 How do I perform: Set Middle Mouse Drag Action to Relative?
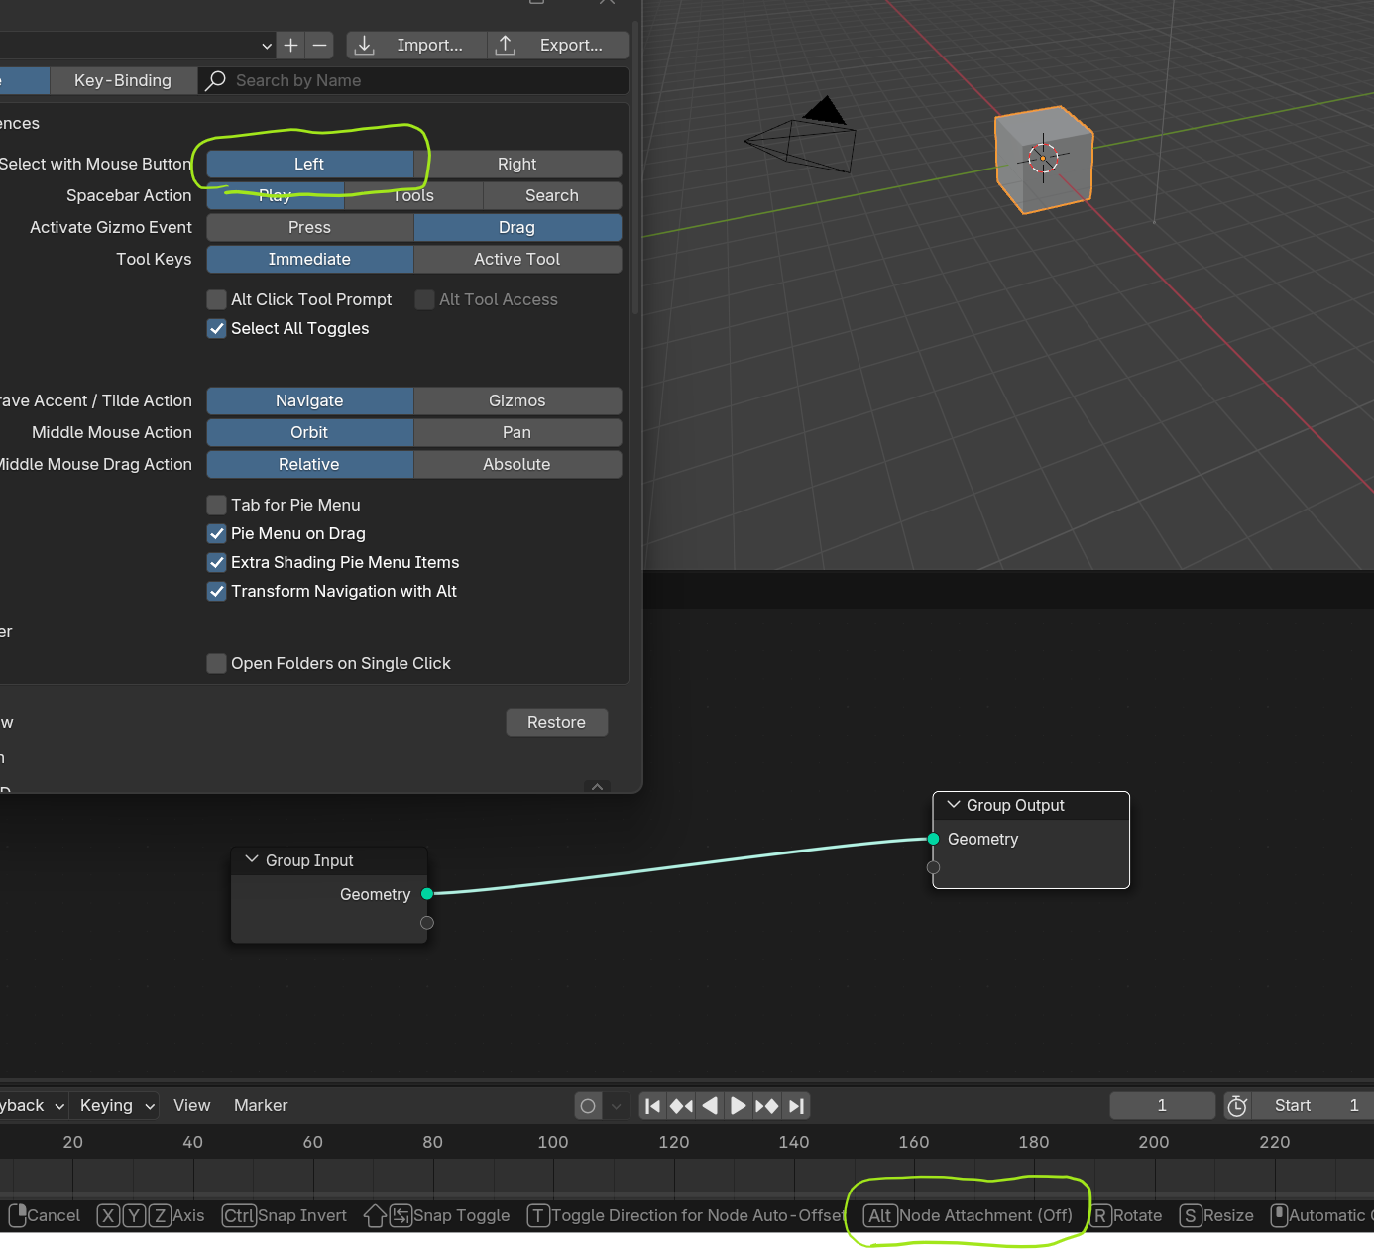click(309, 464)
